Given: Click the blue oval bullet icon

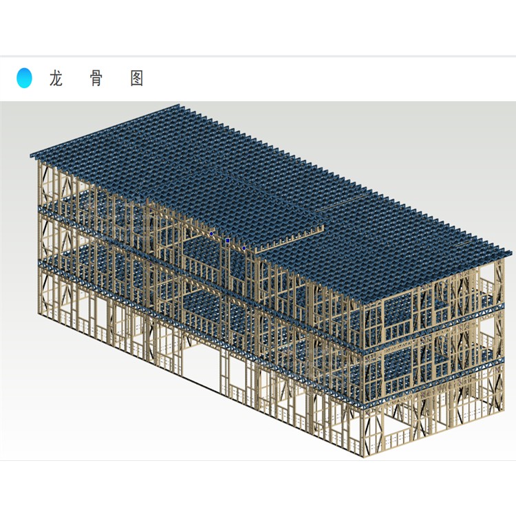Looking at the screenshot, I should point(24,78).
